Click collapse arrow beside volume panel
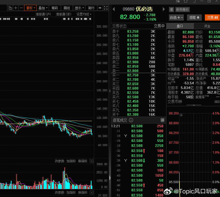 pyautogui.click(x=110, y=178)
